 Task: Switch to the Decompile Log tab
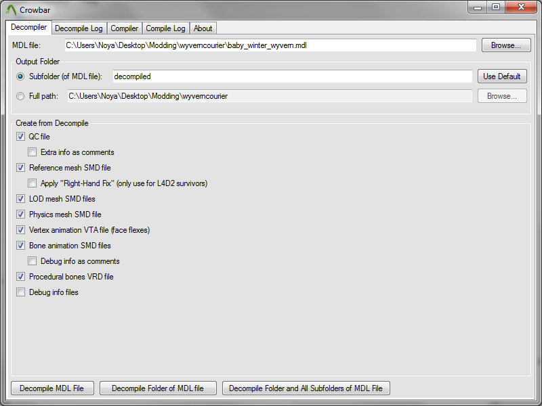(79, 28)
